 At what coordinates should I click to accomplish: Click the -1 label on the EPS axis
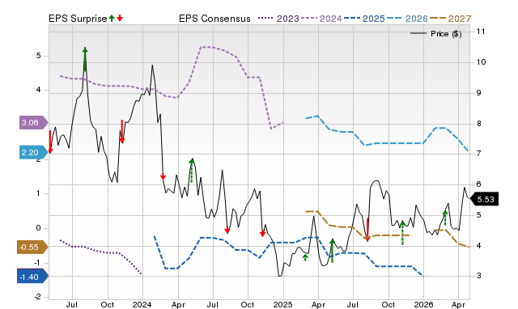38,263
